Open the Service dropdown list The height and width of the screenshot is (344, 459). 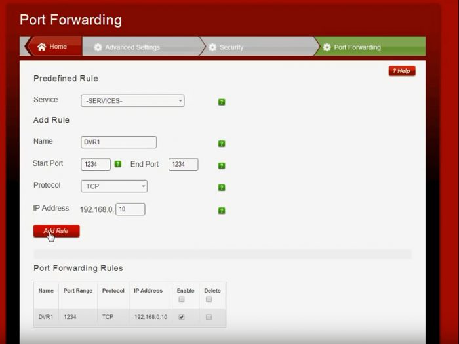[132, 101]
